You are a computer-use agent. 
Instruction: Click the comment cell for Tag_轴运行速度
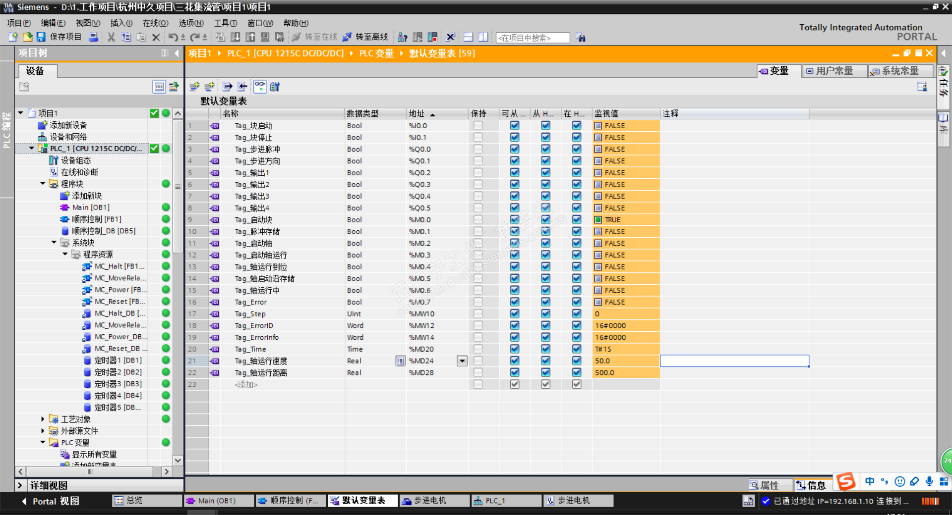(734, 361)
